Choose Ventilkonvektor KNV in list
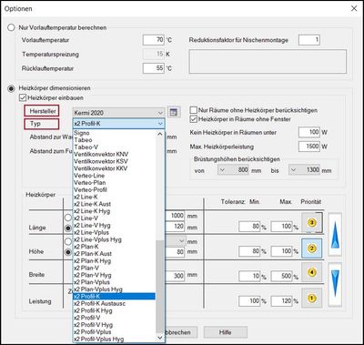 tap(114, 154)
